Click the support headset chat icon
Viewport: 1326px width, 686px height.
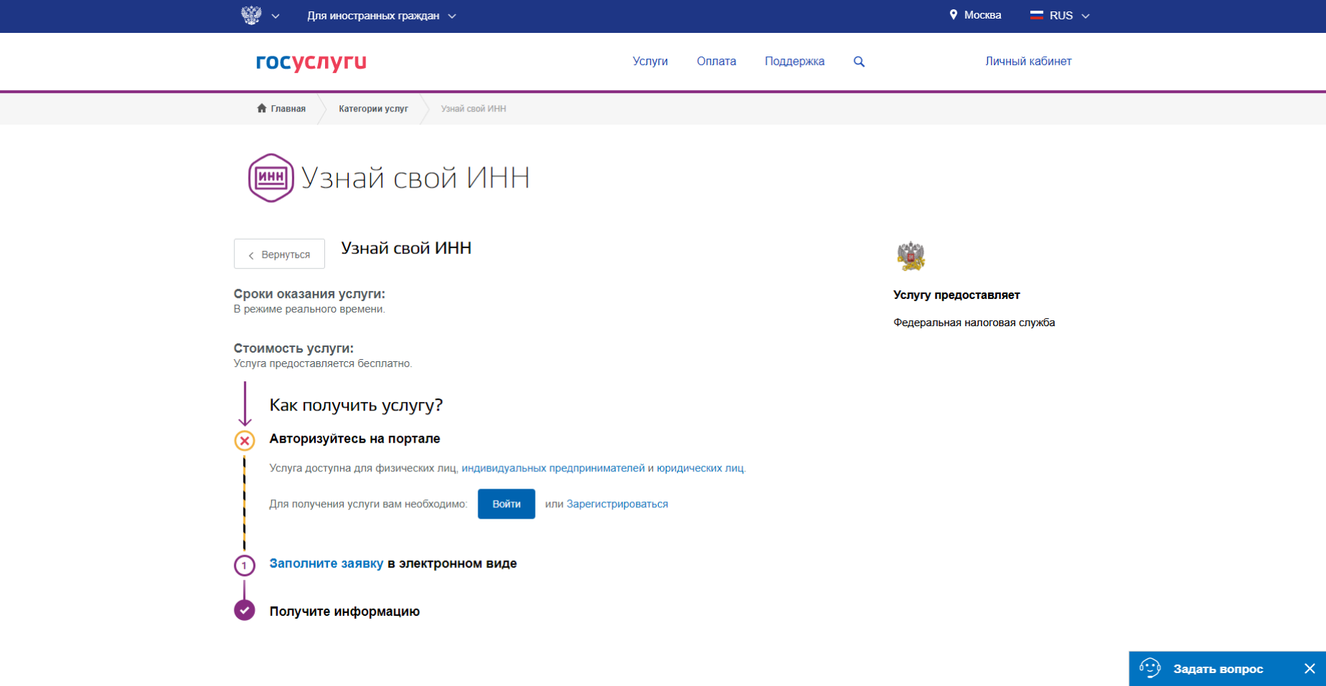tap(1150, 668)
